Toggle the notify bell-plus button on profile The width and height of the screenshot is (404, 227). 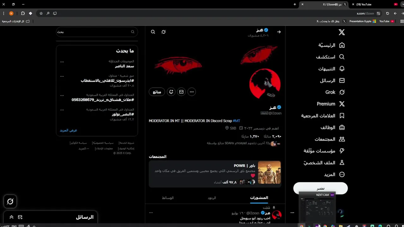(x=171, y=92)
